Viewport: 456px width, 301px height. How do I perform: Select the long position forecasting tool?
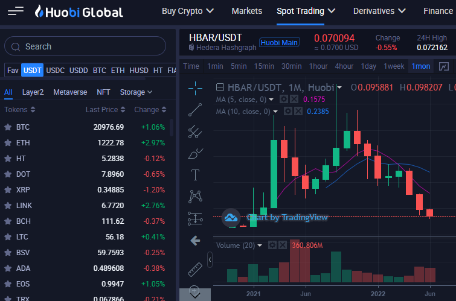[195, 218]
